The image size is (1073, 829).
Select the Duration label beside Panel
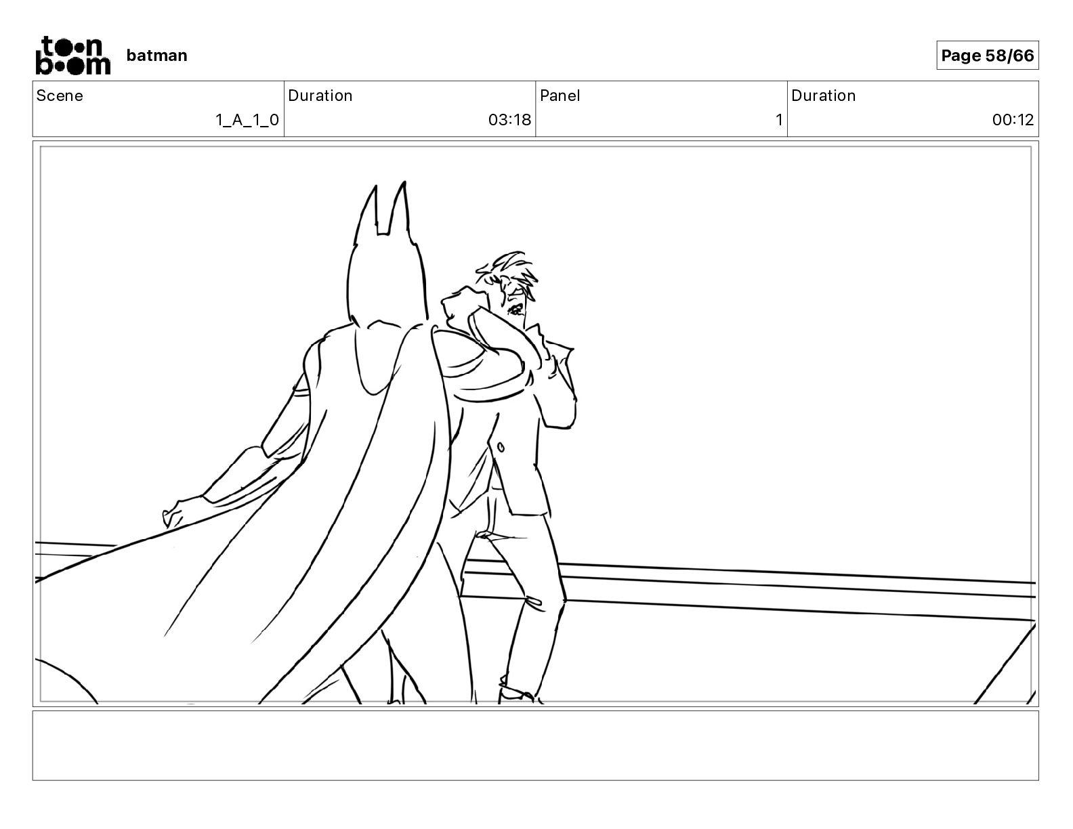click(x=824, y=95)
